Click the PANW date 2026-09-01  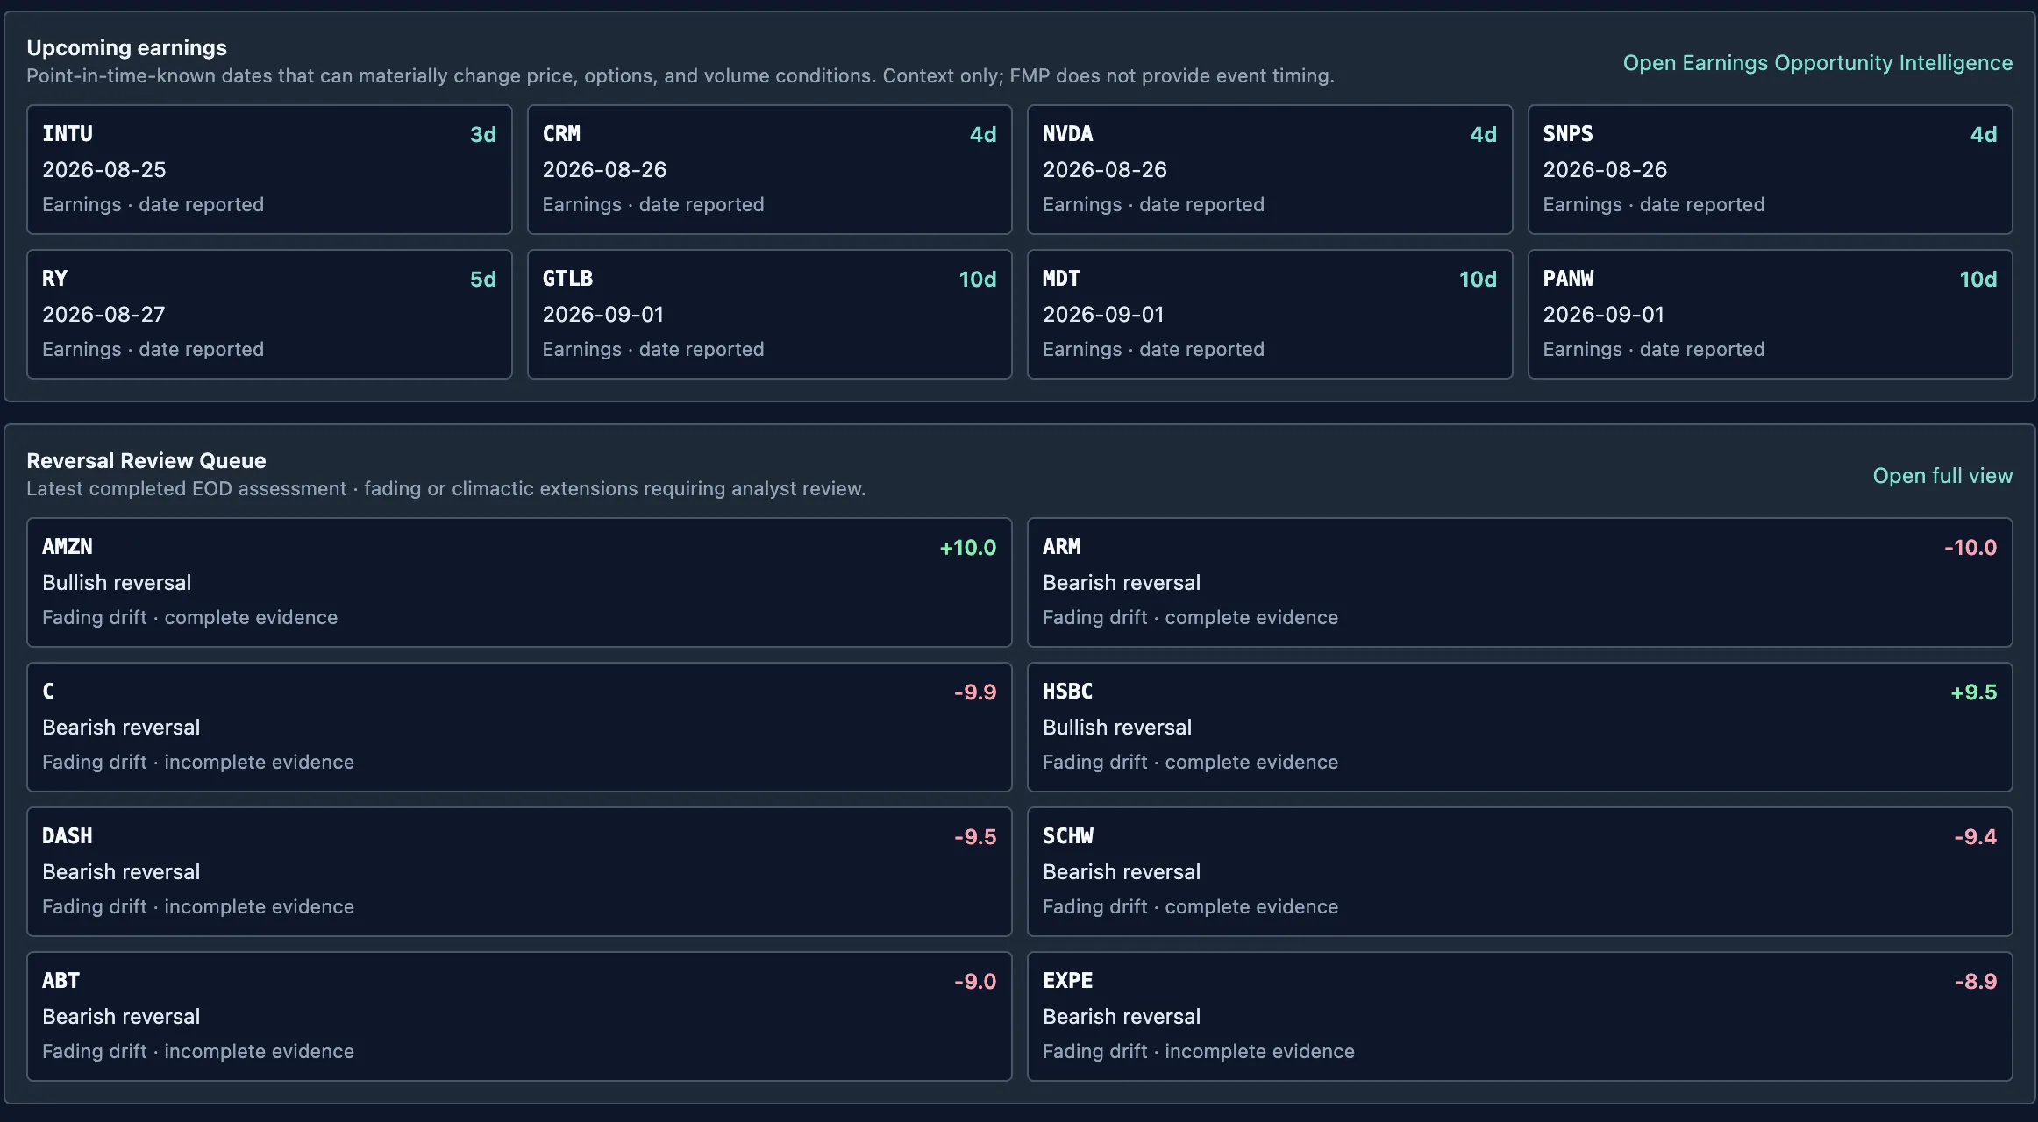[1604, 315]
